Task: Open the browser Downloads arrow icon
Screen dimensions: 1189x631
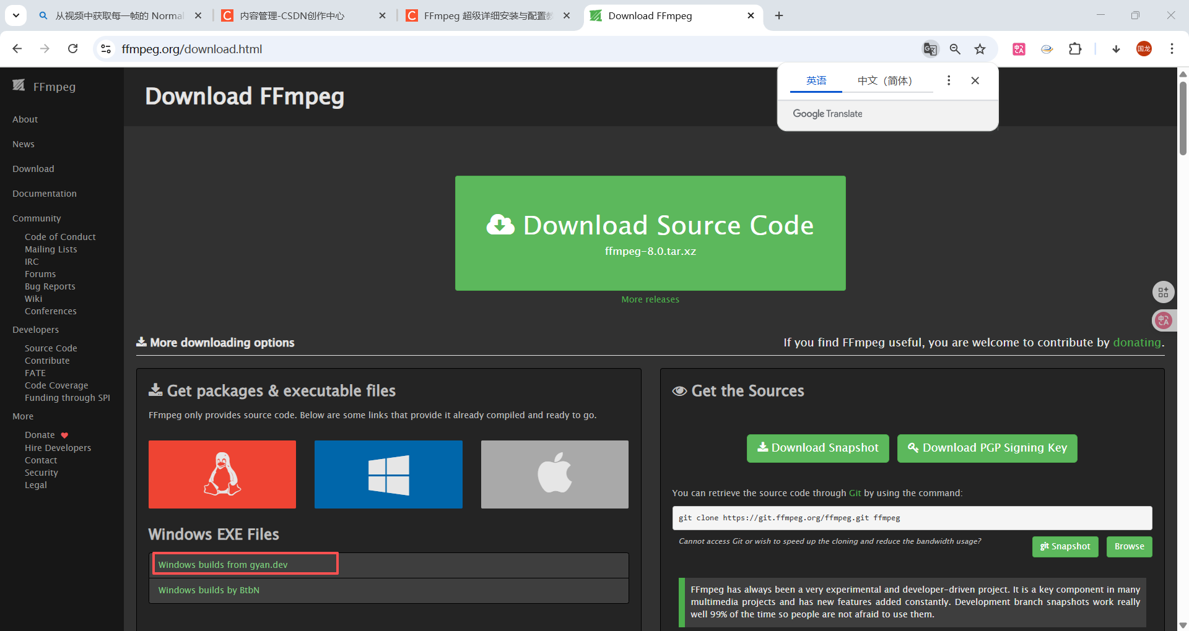Action: 1116,49
